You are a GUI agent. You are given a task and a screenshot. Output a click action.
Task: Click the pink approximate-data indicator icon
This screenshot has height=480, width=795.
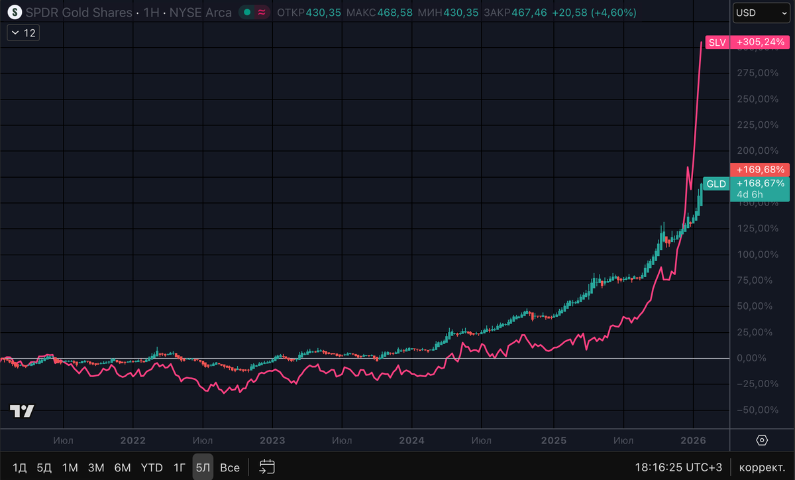point(262,13)
